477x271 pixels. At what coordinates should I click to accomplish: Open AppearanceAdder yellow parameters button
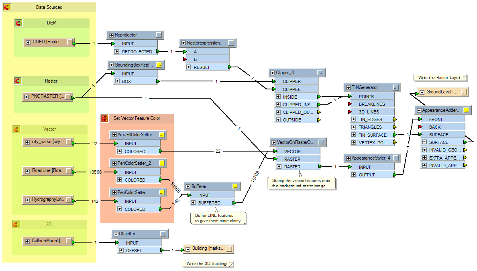(x=466, y=110)
